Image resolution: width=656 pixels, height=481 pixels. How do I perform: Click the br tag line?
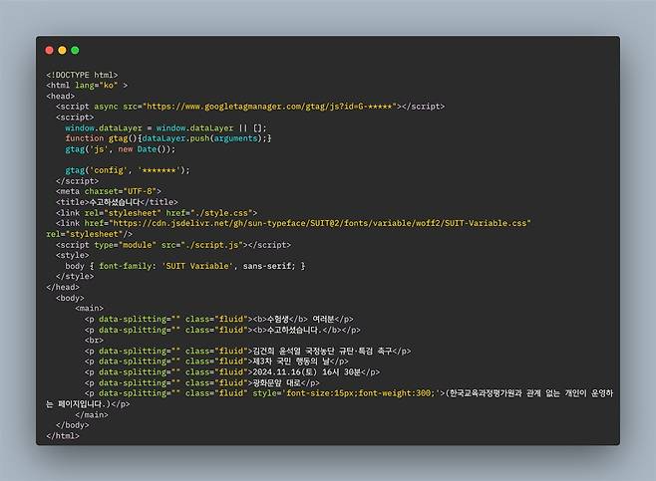(94, 340)
